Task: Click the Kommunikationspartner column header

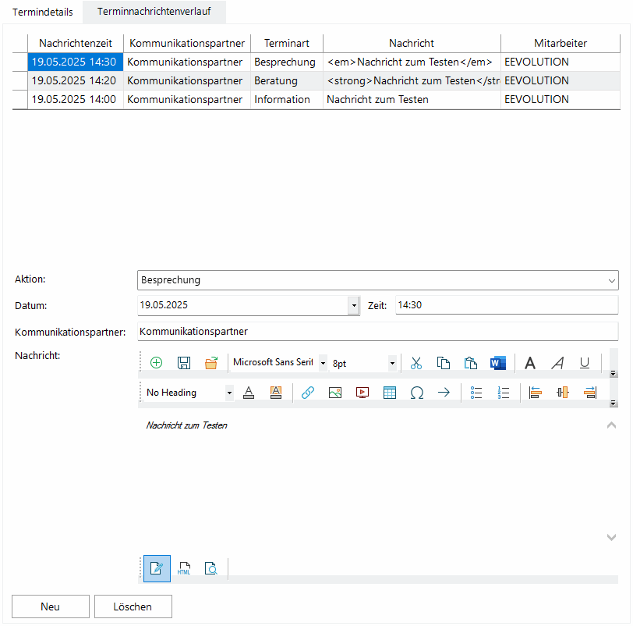Action: 187,43
